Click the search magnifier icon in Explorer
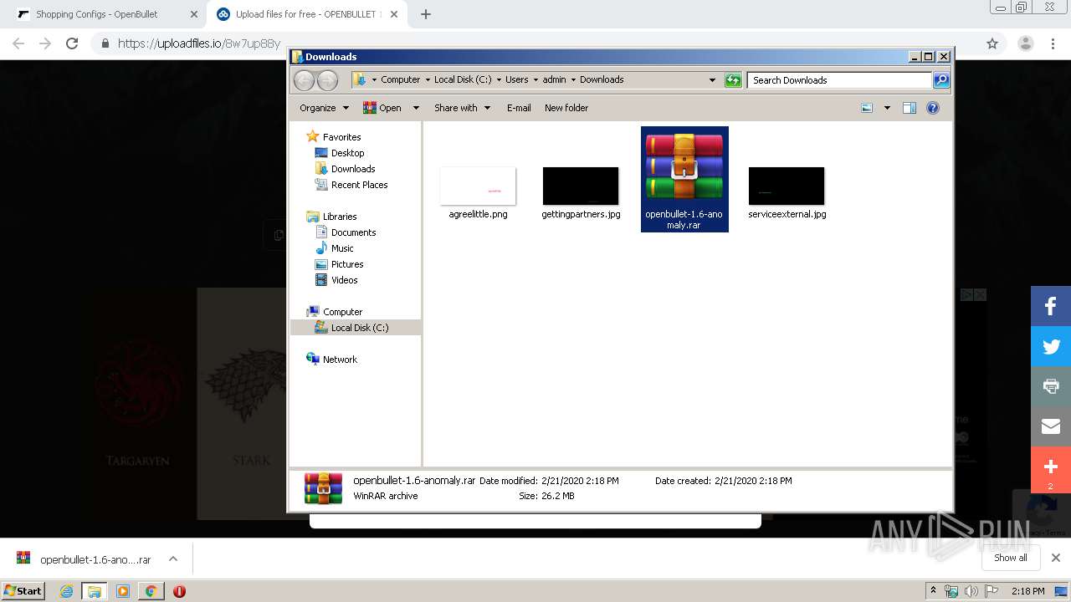This screenshot has width=1071, height=602. pyautogui.click(x=941, y=80)
